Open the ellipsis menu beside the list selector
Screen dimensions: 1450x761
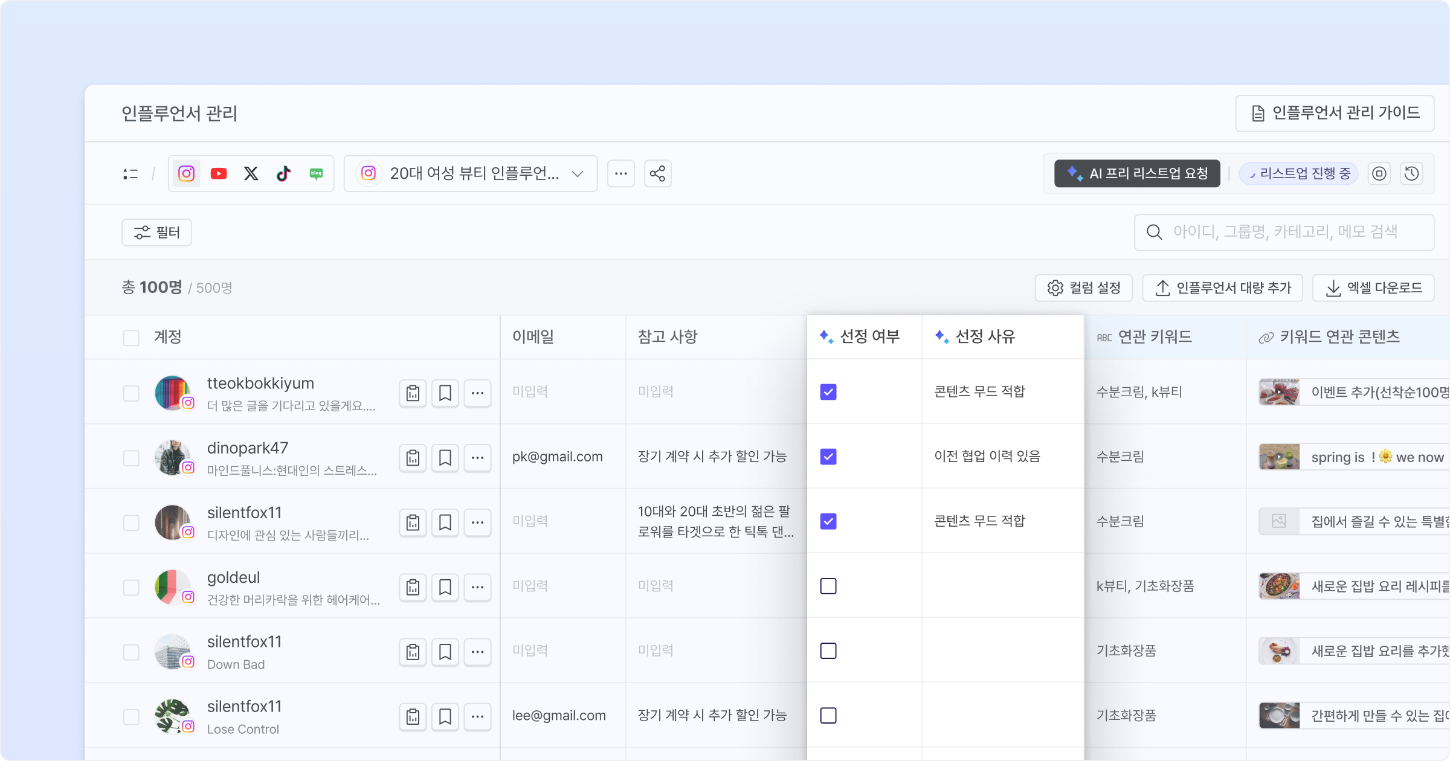point(620,174)
